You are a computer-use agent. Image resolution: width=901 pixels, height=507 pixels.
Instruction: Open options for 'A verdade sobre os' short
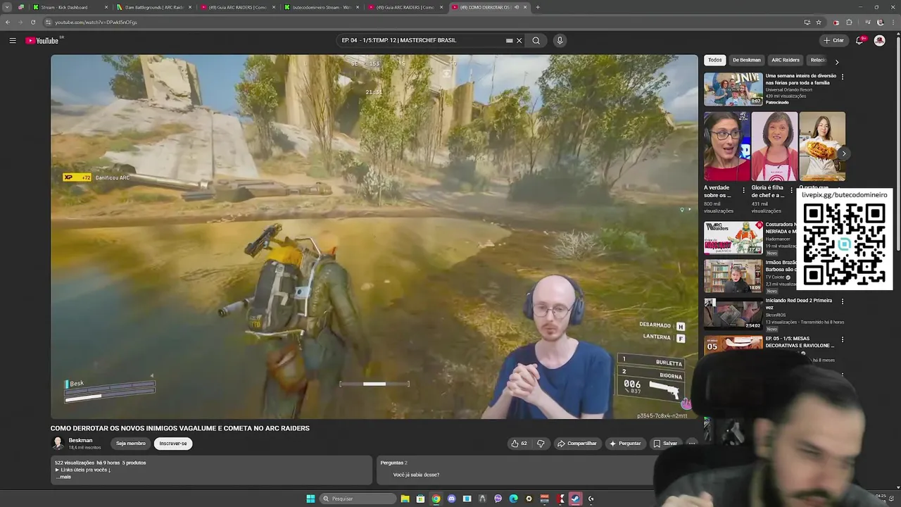[x=743, y=191]
